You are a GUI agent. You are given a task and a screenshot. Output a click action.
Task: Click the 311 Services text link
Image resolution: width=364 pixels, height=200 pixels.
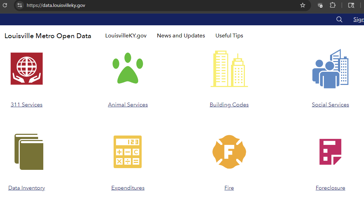(27, 105)
